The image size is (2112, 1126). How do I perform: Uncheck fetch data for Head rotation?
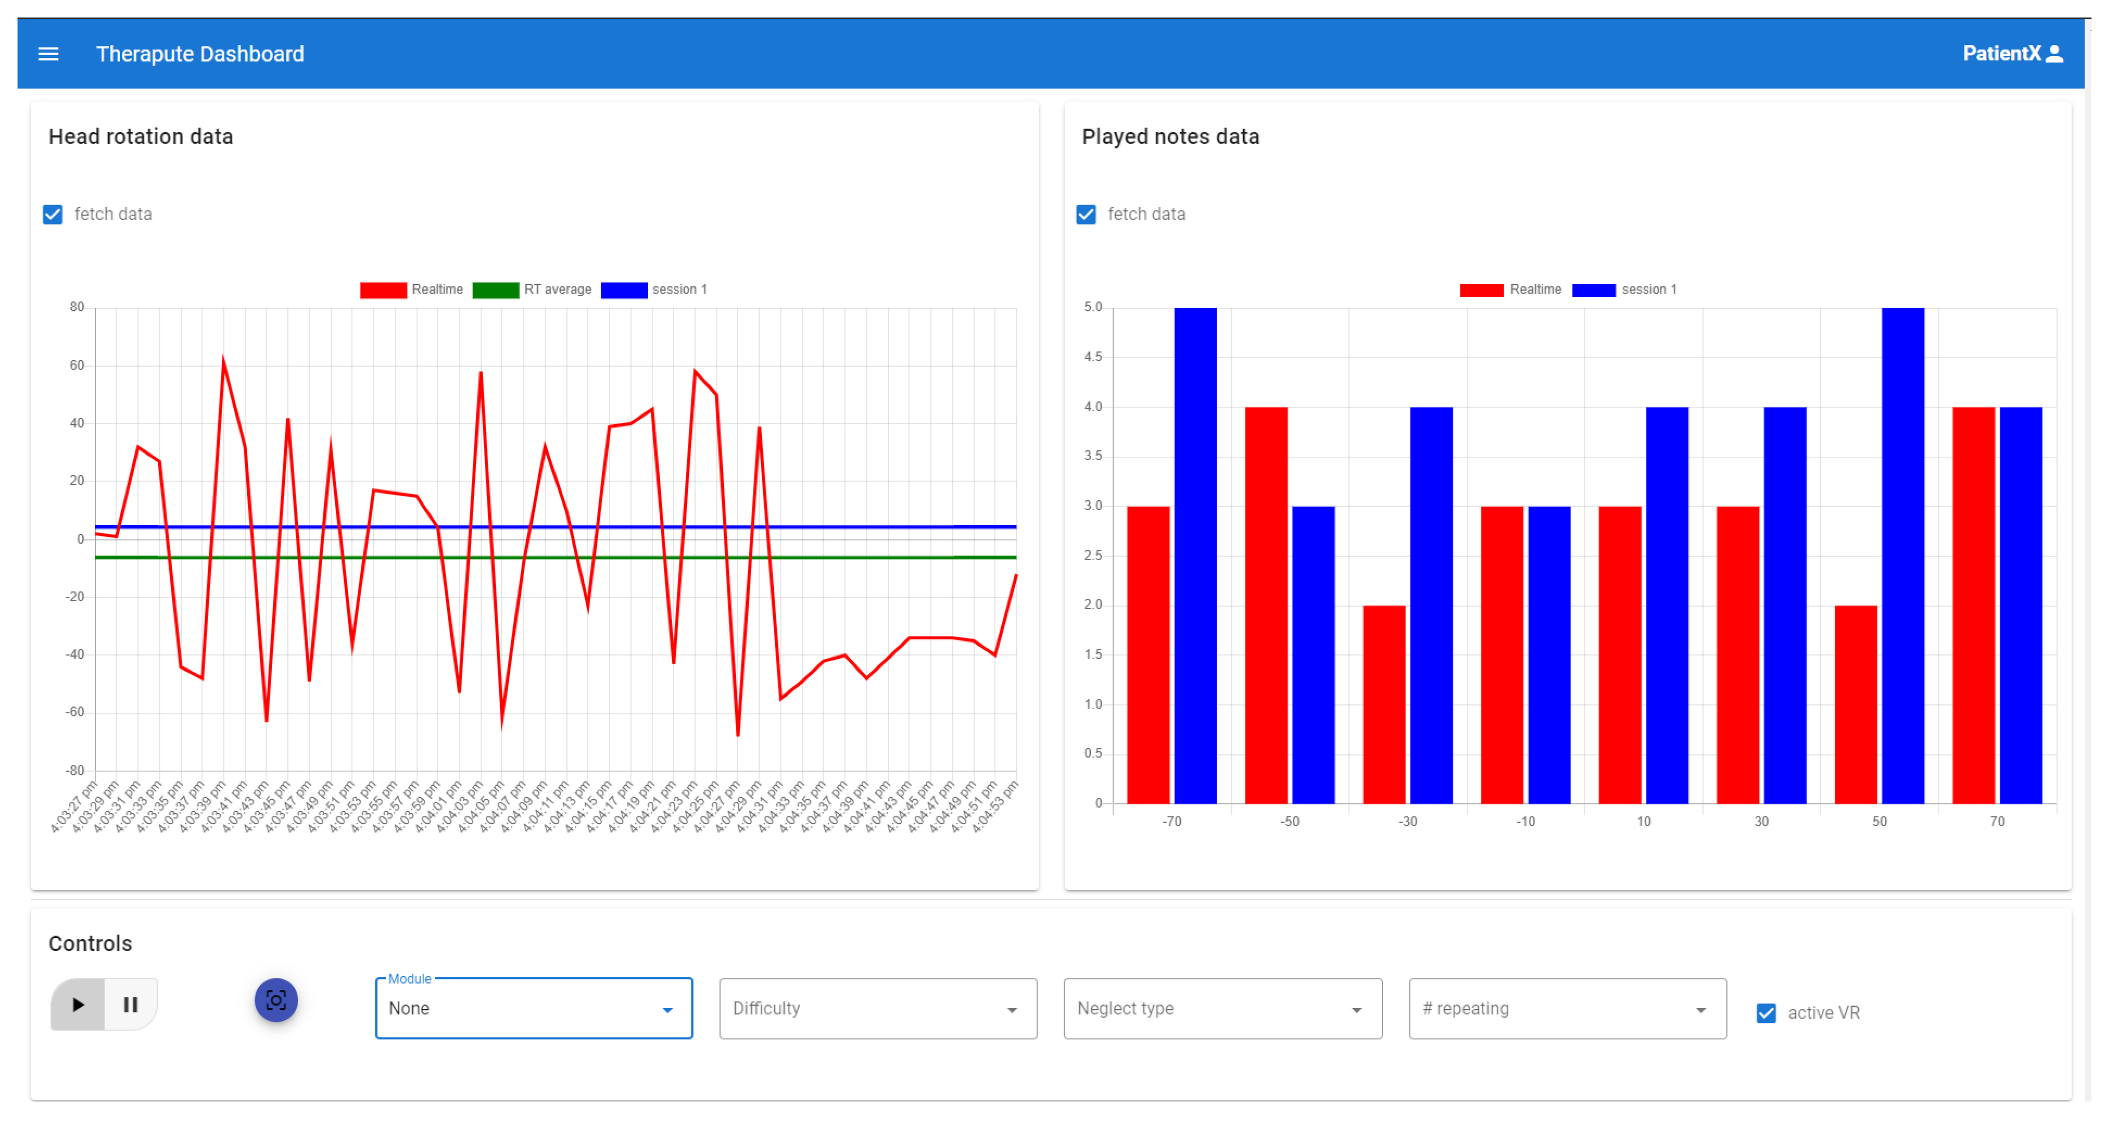click(x=54, y=215)
